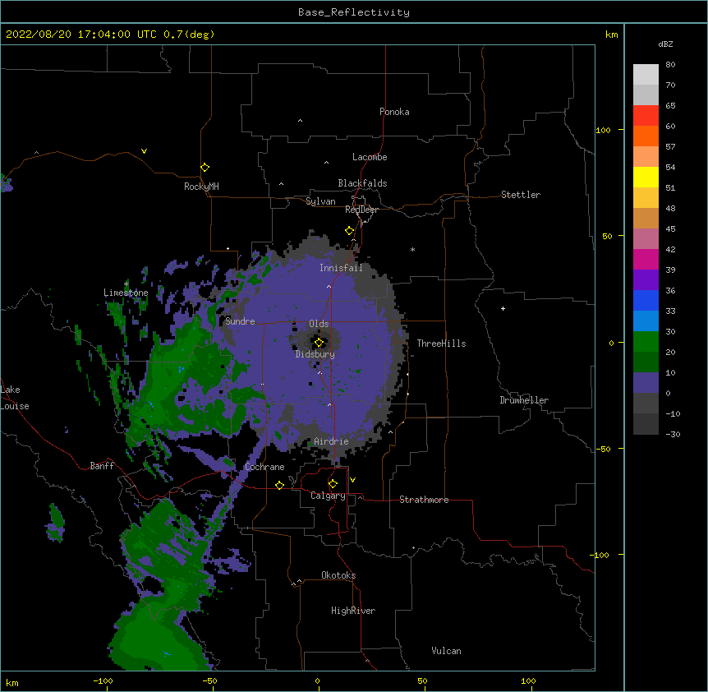Click the Vulcan town label
708x692 pixels.
(x=446, y=651)
